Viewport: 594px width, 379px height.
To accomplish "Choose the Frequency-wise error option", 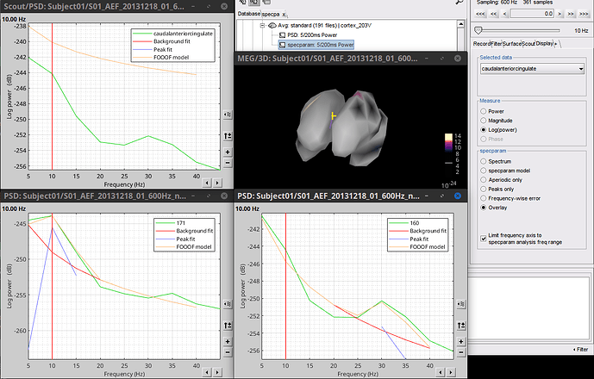I will 484,198.
